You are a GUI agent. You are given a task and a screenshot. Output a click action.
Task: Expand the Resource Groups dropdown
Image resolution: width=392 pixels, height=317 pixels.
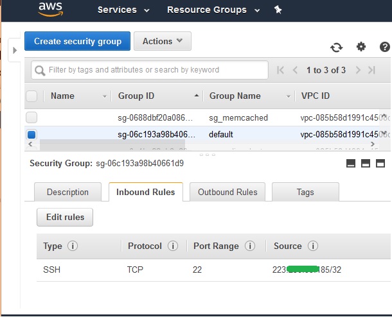(213, 10)
